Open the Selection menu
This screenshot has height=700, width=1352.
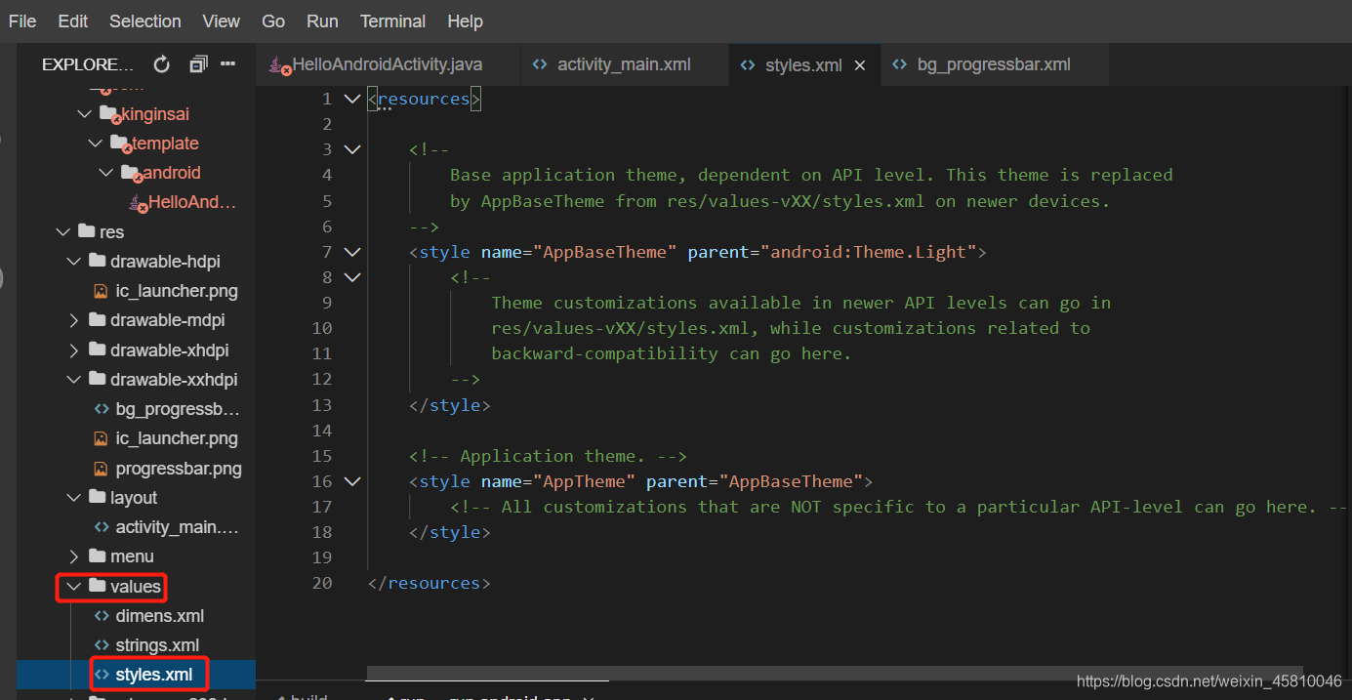click(145, 21)
